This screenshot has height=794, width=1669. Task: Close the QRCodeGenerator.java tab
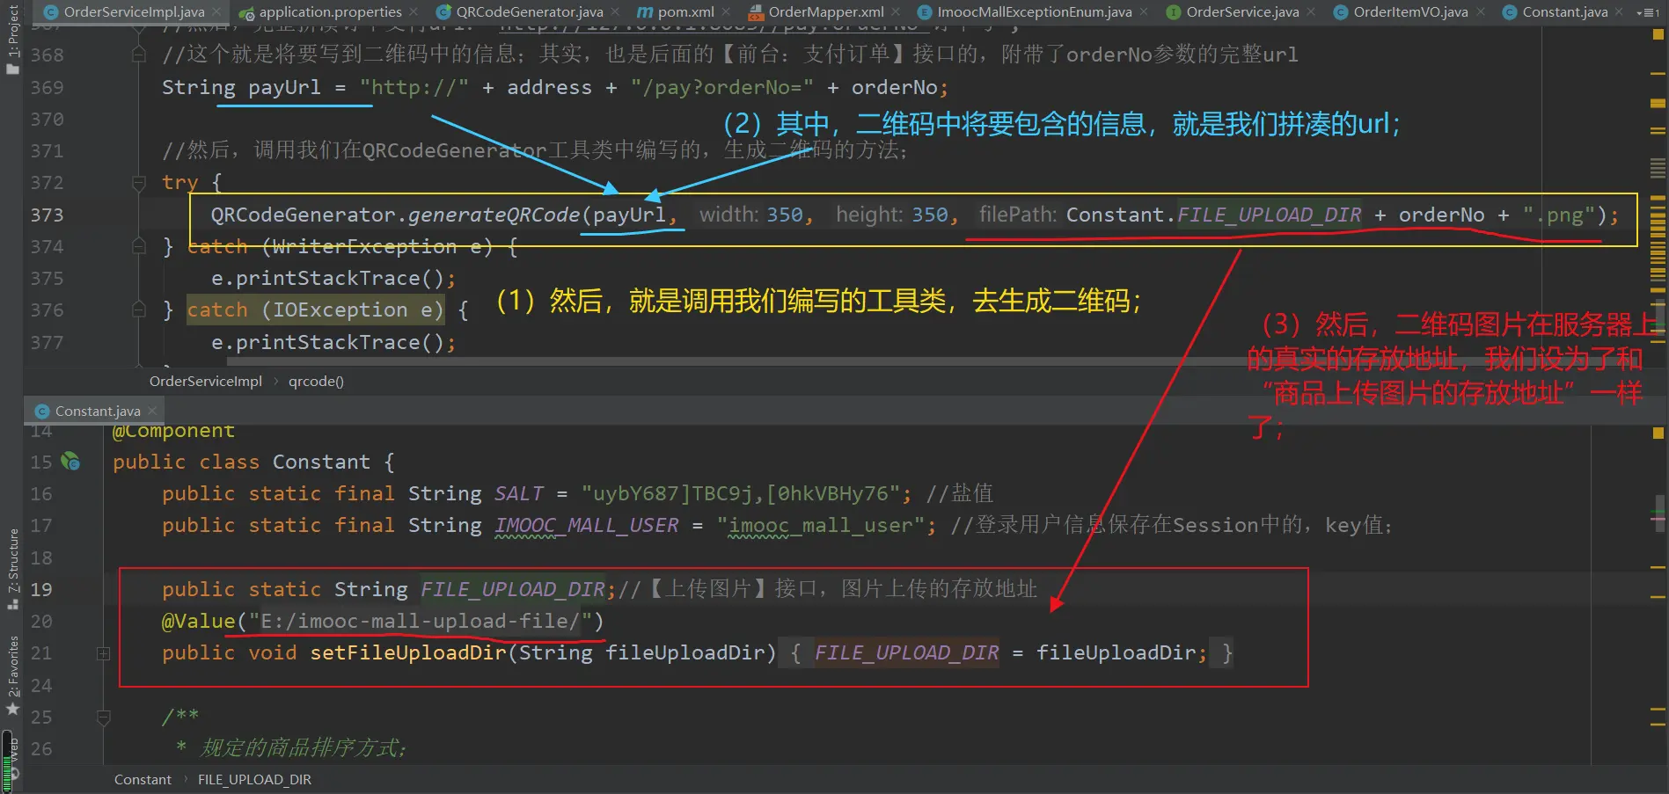pos(615,12)
